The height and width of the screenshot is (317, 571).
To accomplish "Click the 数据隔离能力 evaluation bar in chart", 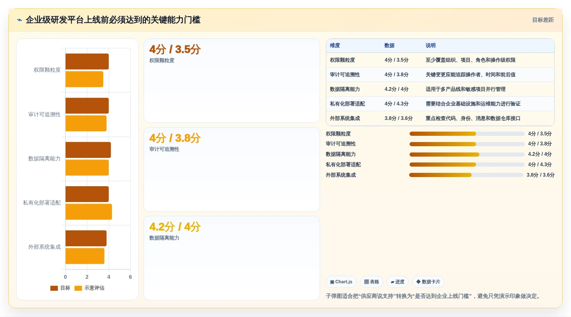I will pyautogui.click(x=87, y=167).
